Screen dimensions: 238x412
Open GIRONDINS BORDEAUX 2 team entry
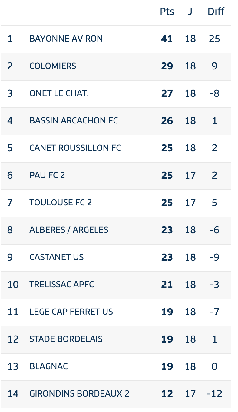click(x=79, y=394)
